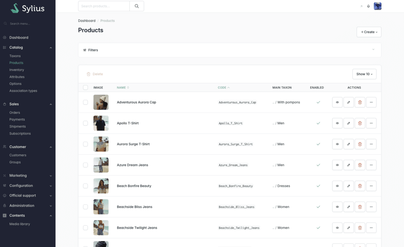This screenshot has height=247, width=404.
Task: View Aurora Surge T-Shirt via eye icon
Action: pyautogui.click(x=337, y=144)
